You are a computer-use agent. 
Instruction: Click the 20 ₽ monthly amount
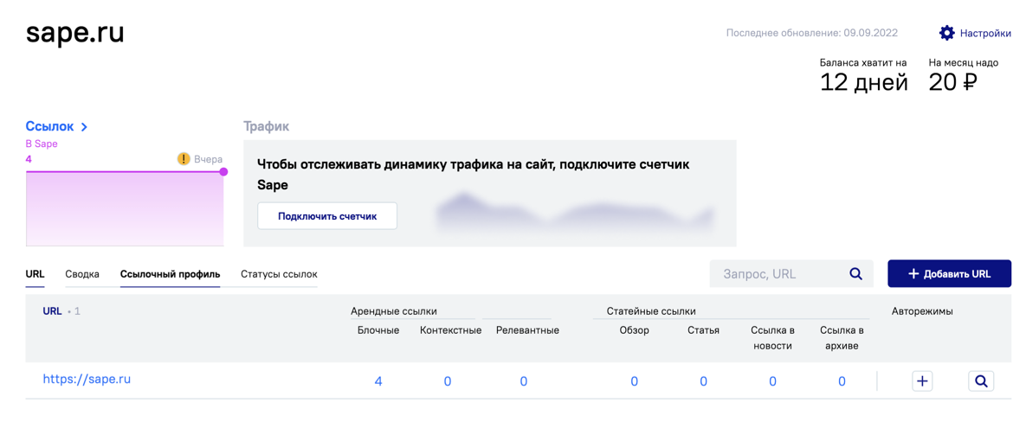coord(953,83)
